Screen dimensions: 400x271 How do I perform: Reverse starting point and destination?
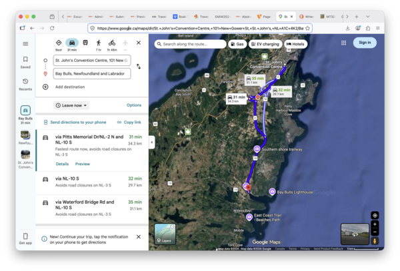(139, 67)
